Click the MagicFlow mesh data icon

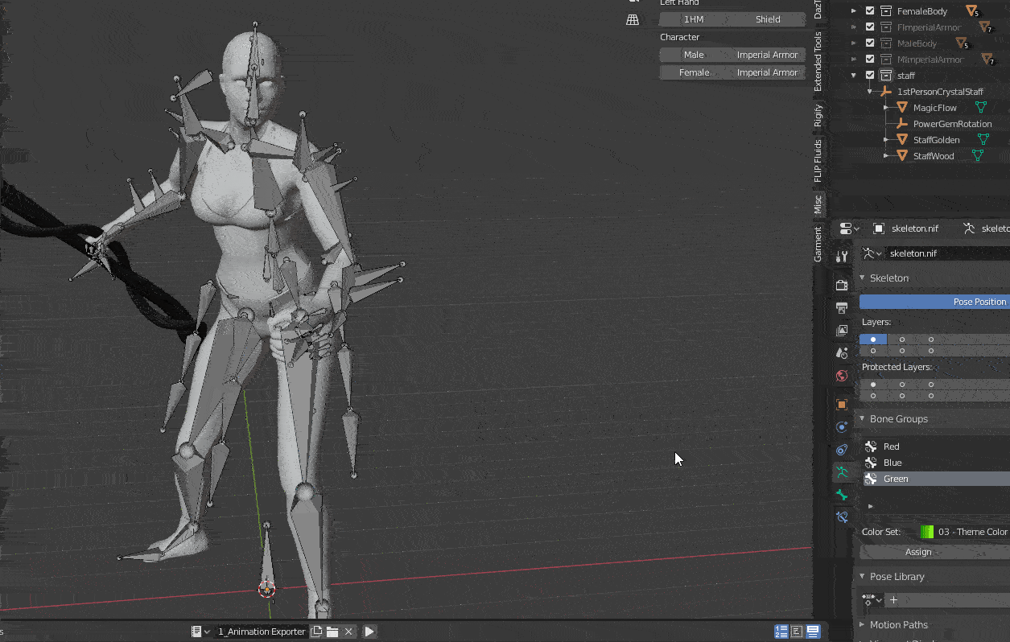(x=981, y=107)
